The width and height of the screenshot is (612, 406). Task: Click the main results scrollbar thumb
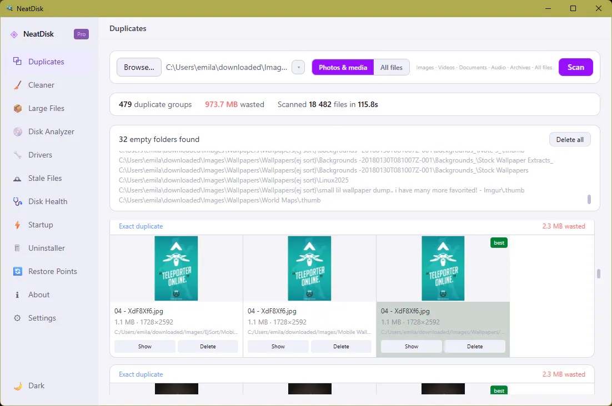click(598, 273)
